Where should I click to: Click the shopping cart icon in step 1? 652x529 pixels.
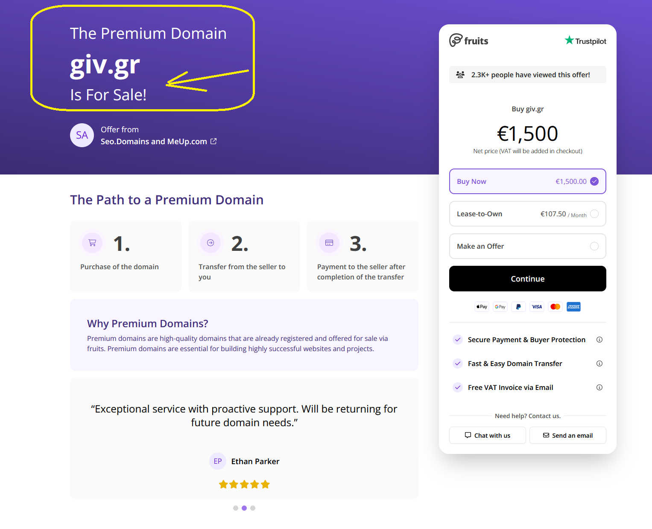[92, 243]
